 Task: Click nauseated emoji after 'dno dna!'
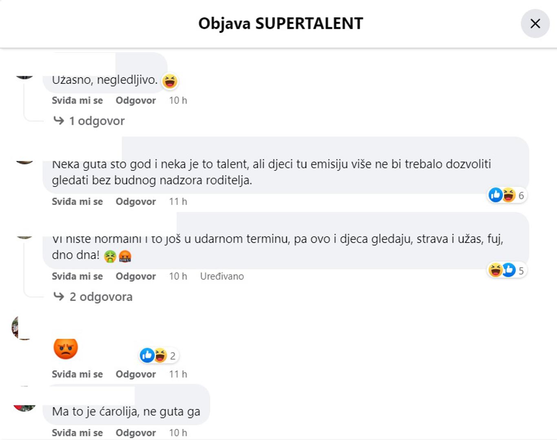point(110,256)
